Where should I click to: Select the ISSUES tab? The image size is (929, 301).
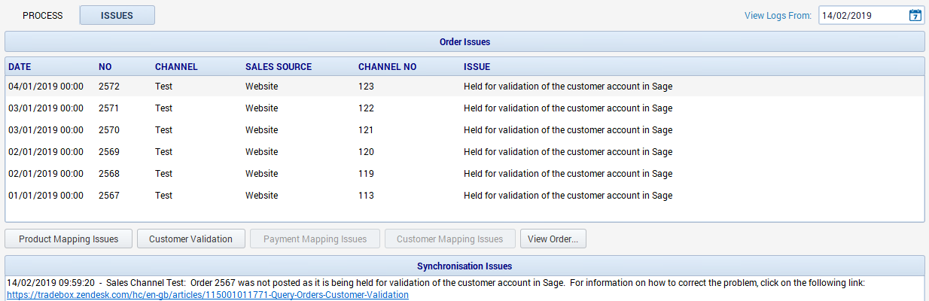pos(117,15)
